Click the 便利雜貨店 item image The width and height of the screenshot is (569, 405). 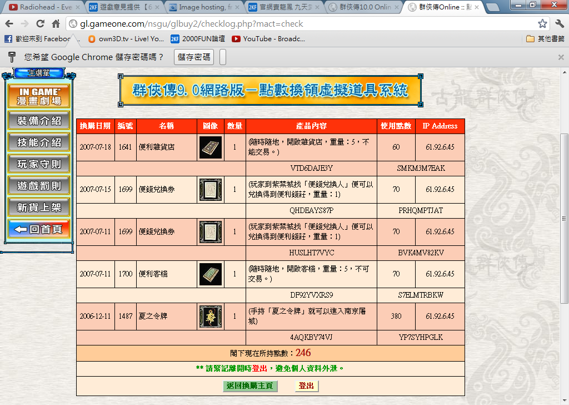[x=211, y=147]
